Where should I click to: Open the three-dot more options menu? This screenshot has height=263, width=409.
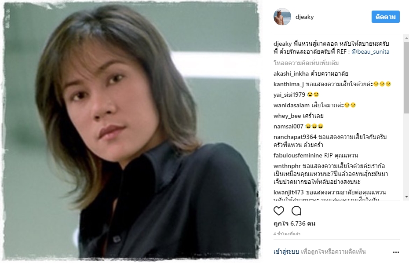click(396, 252)
